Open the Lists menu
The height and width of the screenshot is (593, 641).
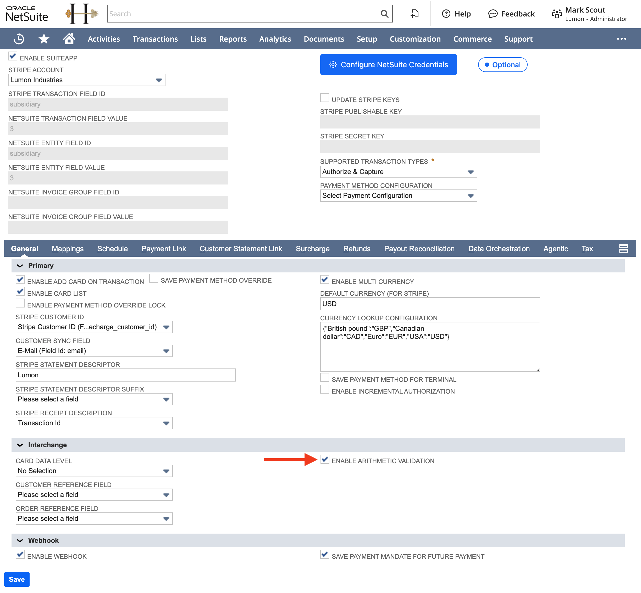[198, 39]
